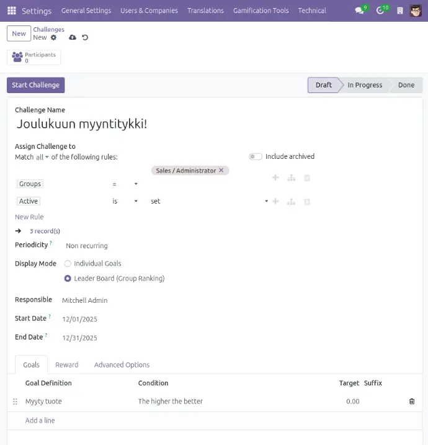The height and width of the screenshot is (445, 428).
Task: Select Leader Board (Group Ranking) option
Action: click(x=68, y=279)
